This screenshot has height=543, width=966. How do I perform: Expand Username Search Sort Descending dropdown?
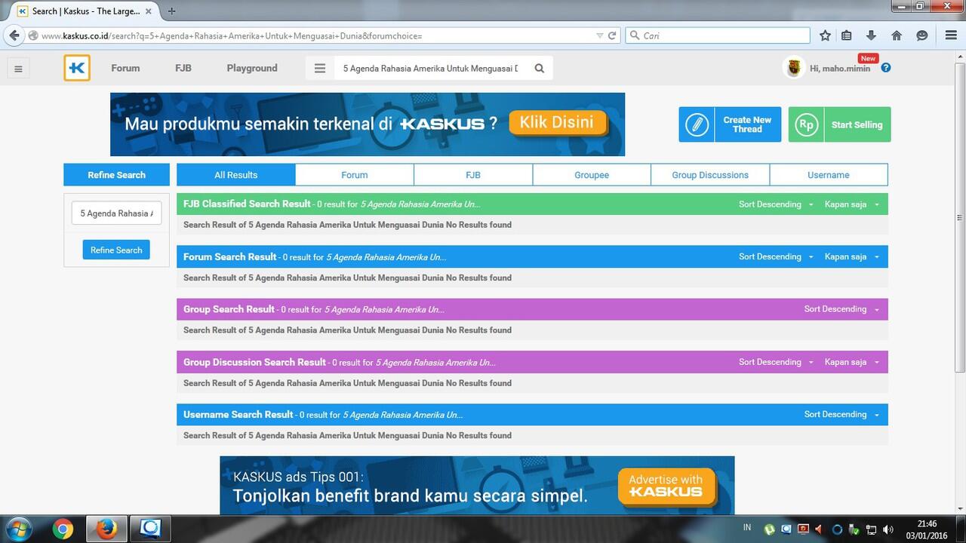click(x=841, y=414)
